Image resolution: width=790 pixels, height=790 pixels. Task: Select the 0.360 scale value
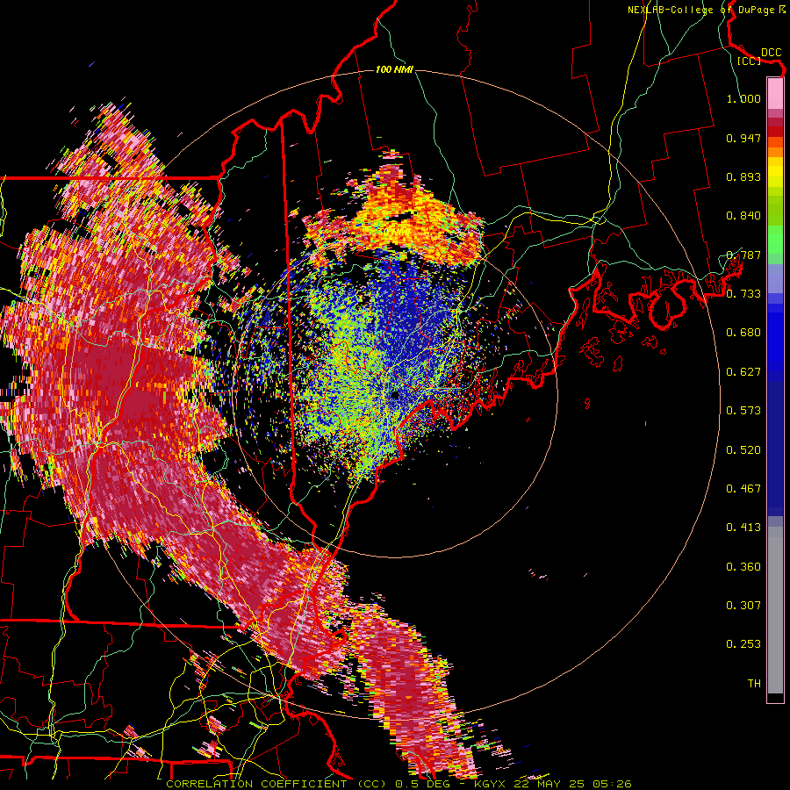pos(743,567)
